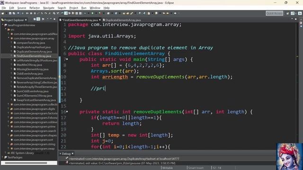Click the Smart Insert status bar entry
Viewport: 303px width, 170px height.
point(196,168)
